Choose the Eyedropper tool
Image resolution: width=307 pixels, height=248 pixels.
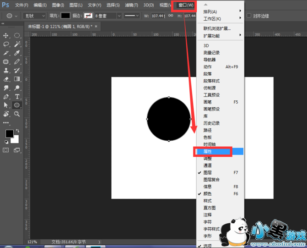point(17,53)
